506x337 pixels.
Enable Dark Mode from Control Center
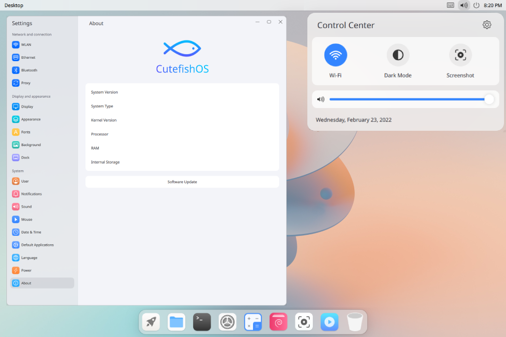(x=398, y=55)
